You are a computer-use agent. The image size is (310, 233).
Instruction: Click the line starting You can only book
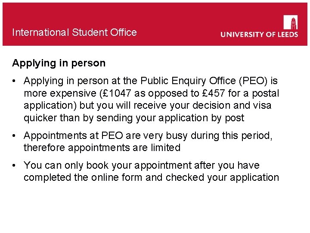[142, 165]
